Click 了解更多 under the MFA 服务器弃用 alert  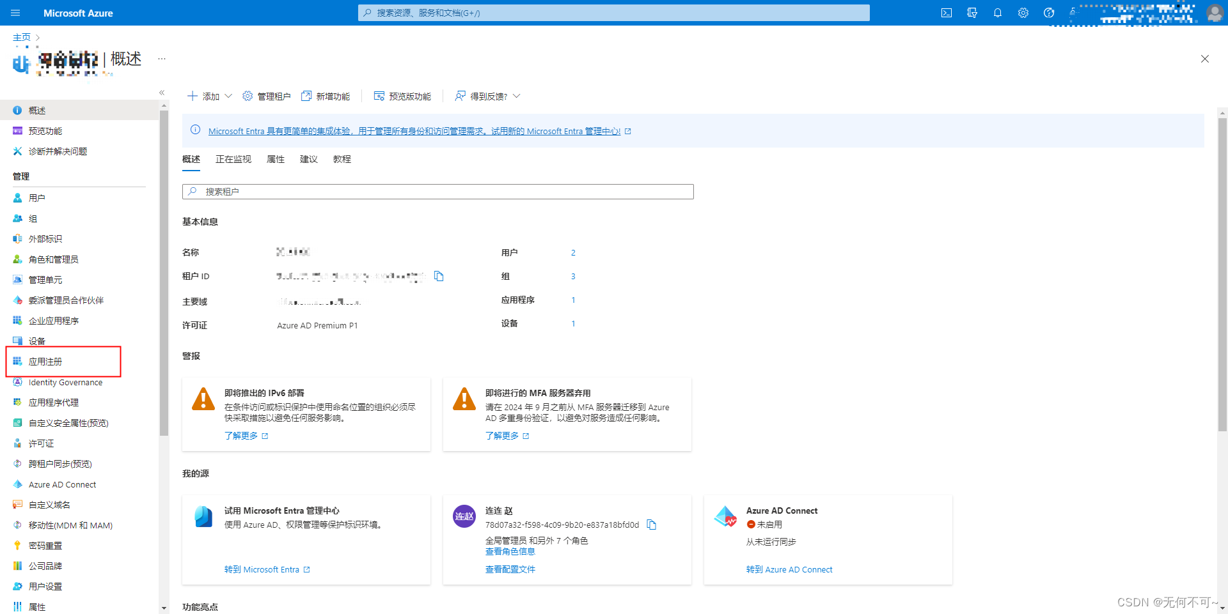(507, 436)
